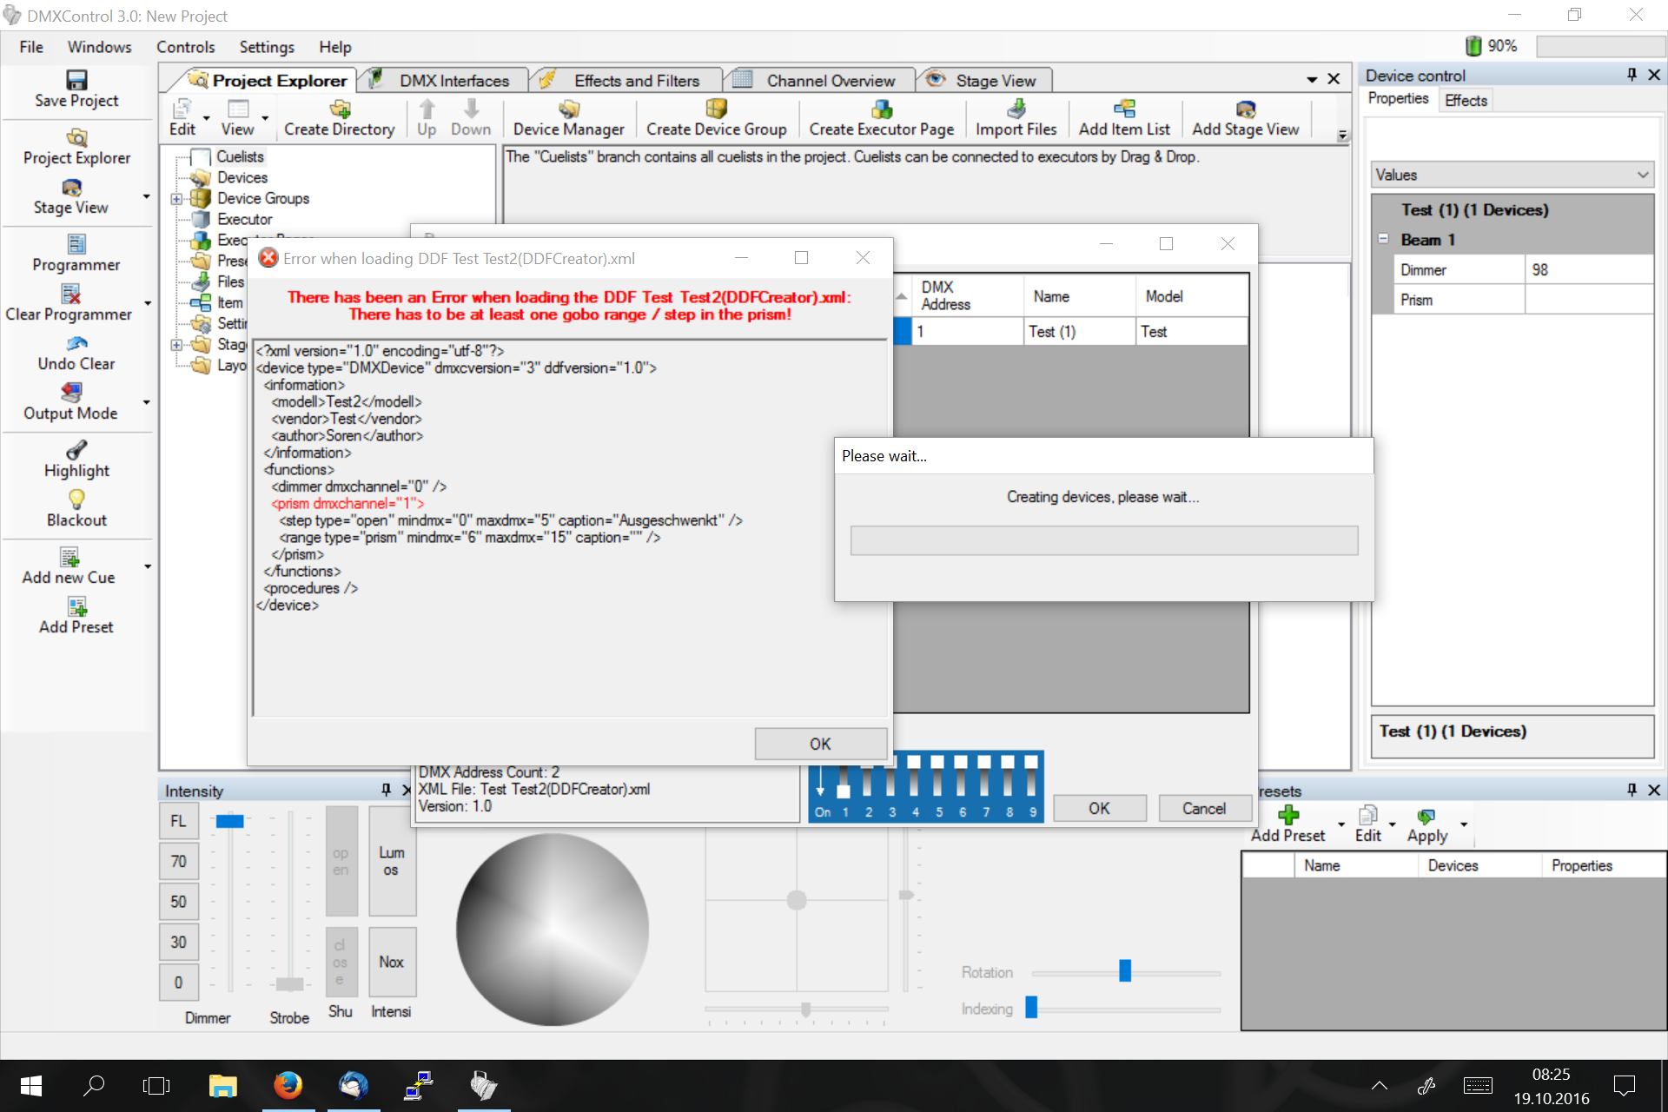1668x1112 pixels.
Task: Open the Values dropdown in Device control
Action: (1512, 175)
